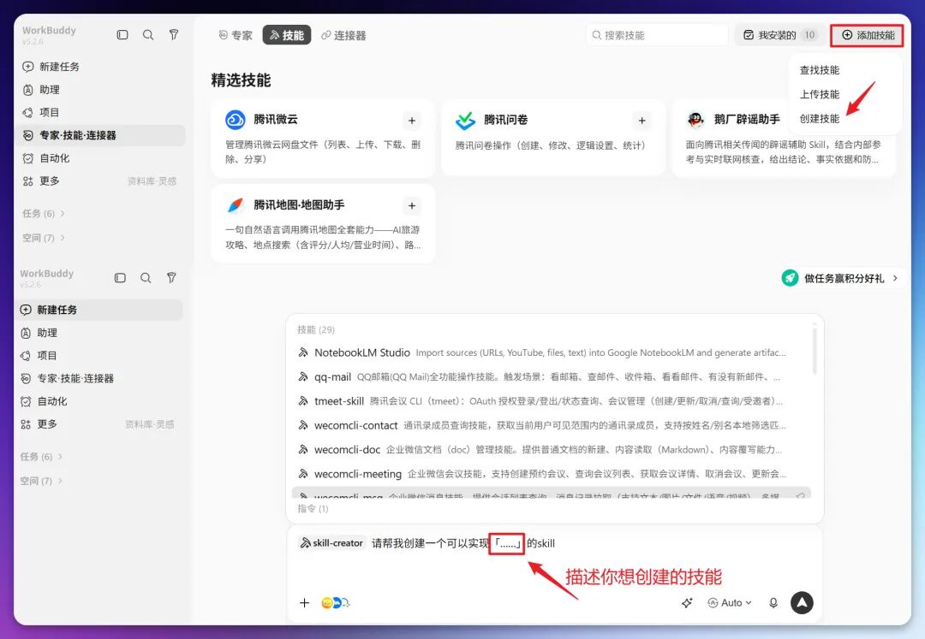Click the pin icon in the upper sidebar header
Viewport: 925px width, 639px height.
(173, 35)
